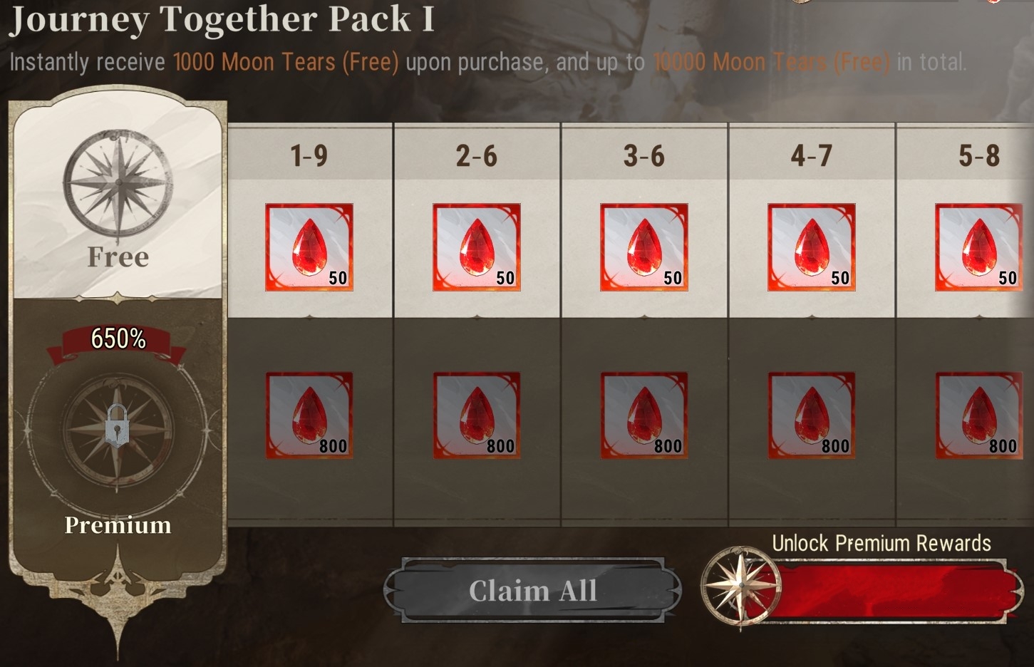The height and width of the screenshot is (667, 1034).
Task: Claim the free 50 Moon Tears for stage 4-7
Action: [812, 247]
